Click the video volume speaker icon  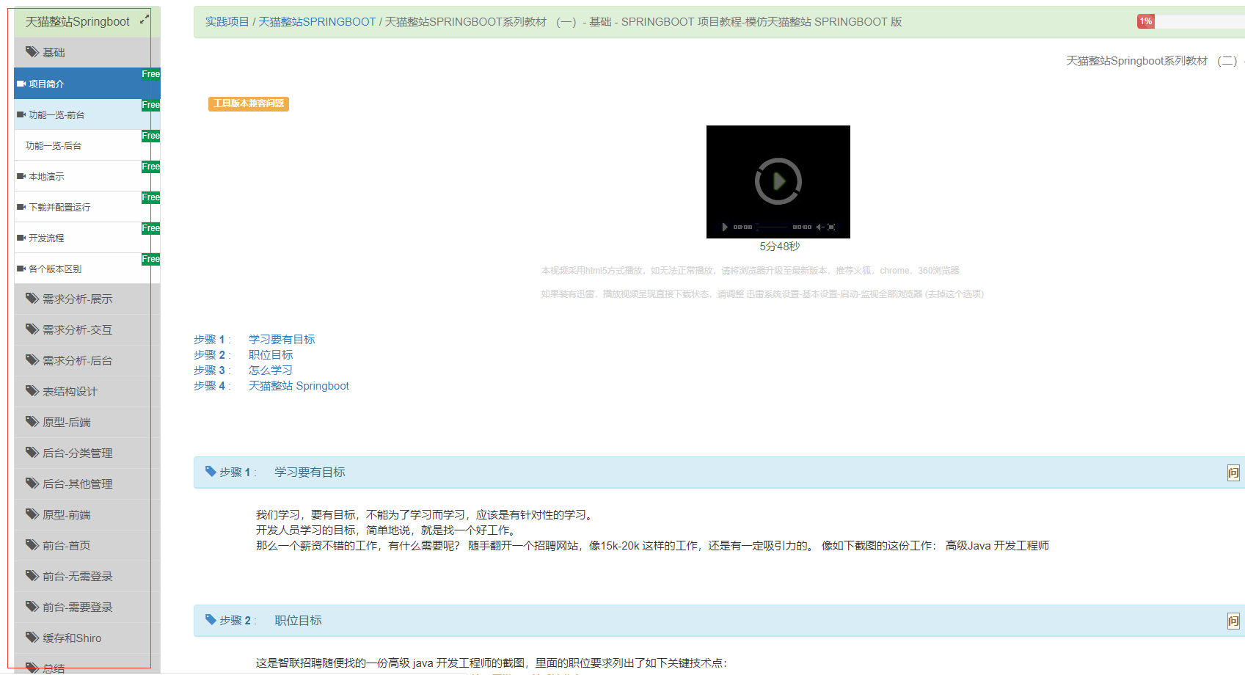819,227
